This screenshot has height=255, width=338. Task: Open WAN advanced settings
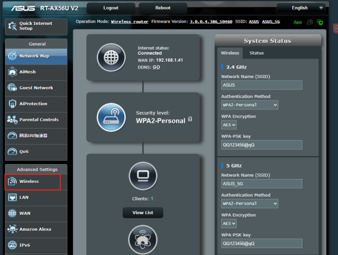pyautogui.click(x=36, y=213)
